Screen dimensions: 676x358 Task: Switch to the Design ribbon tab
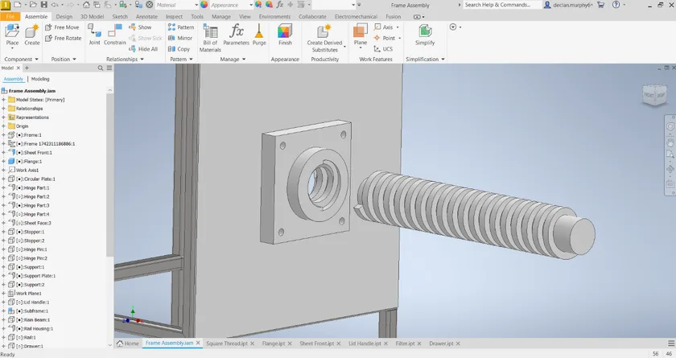(x=64, y=16)
